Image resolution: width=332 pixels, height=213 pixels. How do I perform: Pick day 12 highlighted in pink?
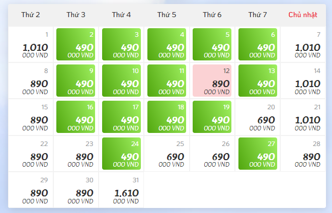pyautogui.click(x=212, y=81)
